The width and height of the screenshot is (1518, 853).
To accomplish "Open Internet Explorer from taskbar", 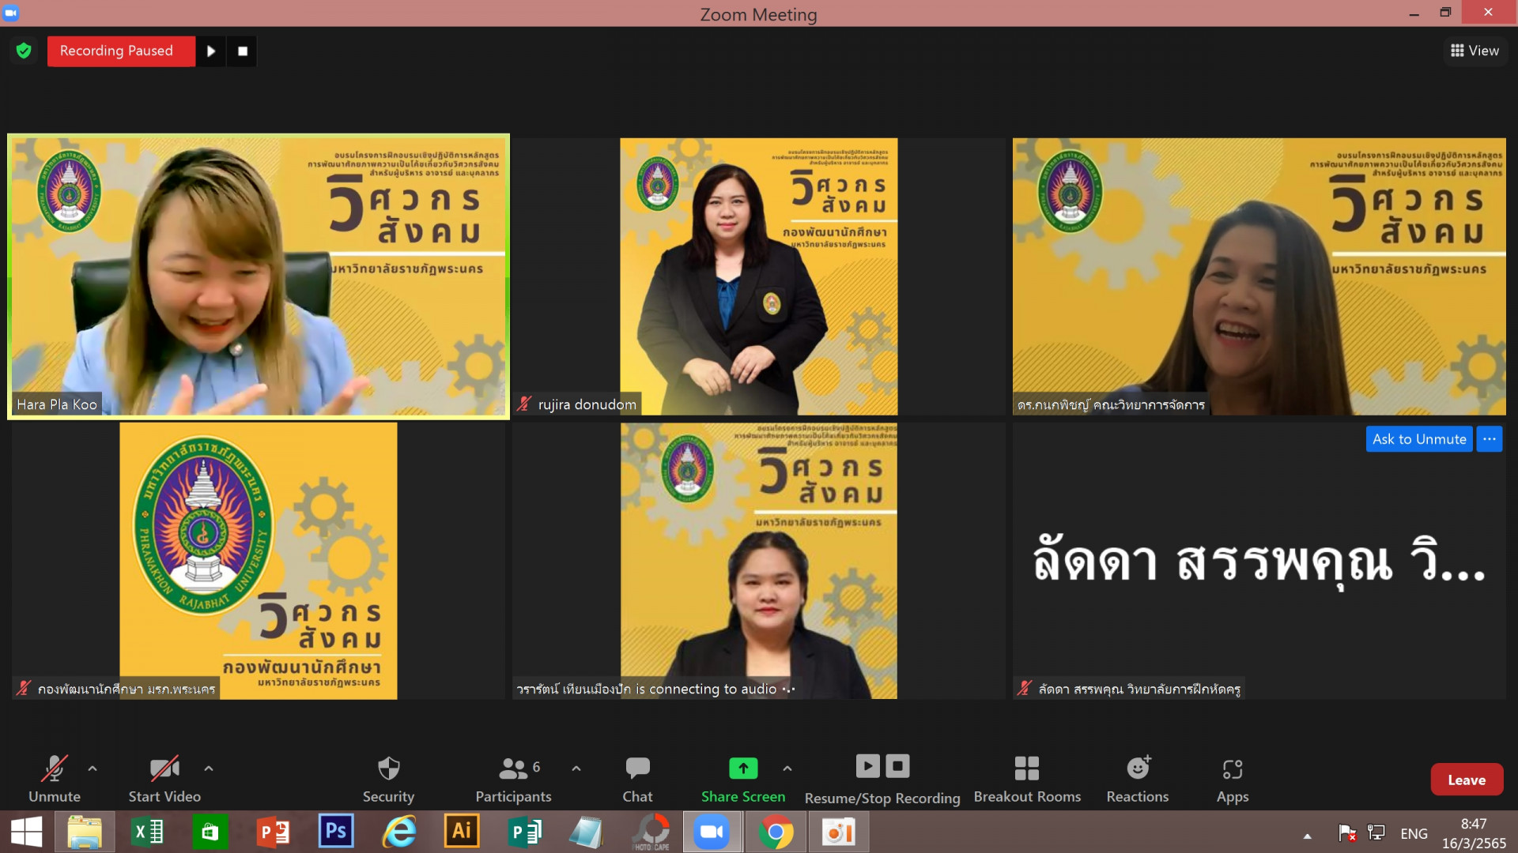I will (x=399, y=832).
